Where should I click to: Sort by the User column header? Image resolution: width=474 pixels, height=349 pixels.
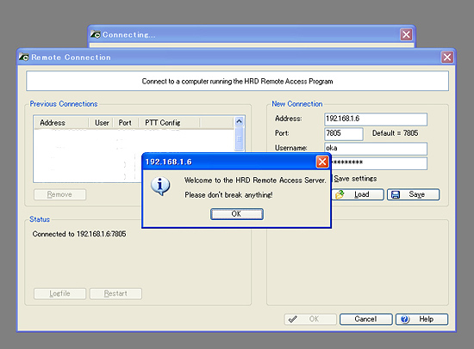[101, 123]
